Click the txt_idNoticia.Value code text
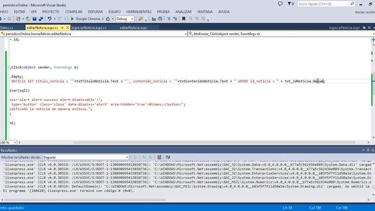Image resolution: width=375 pixels, height=211 pixels. (x=304, y=81)
